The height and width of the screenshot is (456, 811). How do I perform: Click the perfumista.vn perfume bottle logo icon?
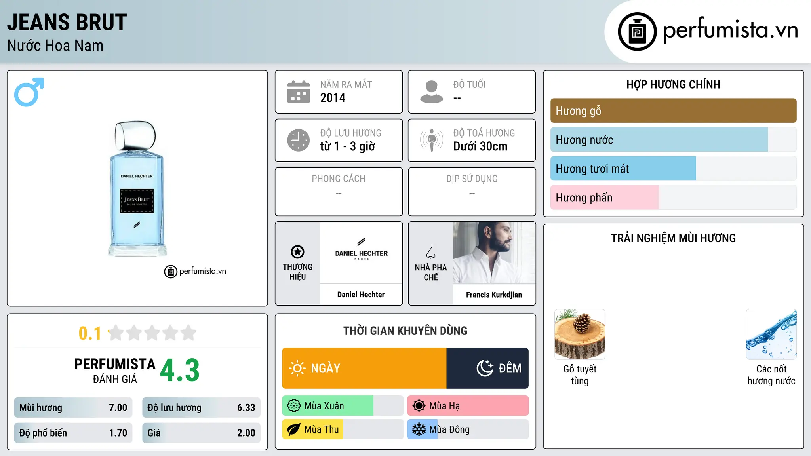[637, 32]
